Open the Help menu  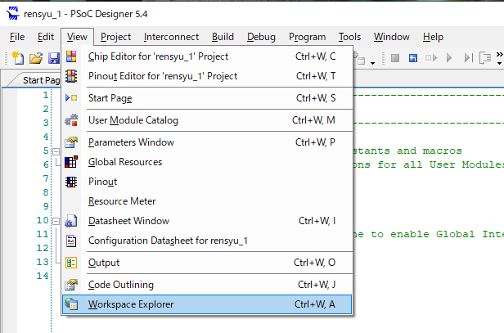click(433, 37)
